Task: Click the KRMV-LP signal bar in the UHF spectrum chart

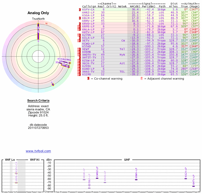Action: point(136,180)
